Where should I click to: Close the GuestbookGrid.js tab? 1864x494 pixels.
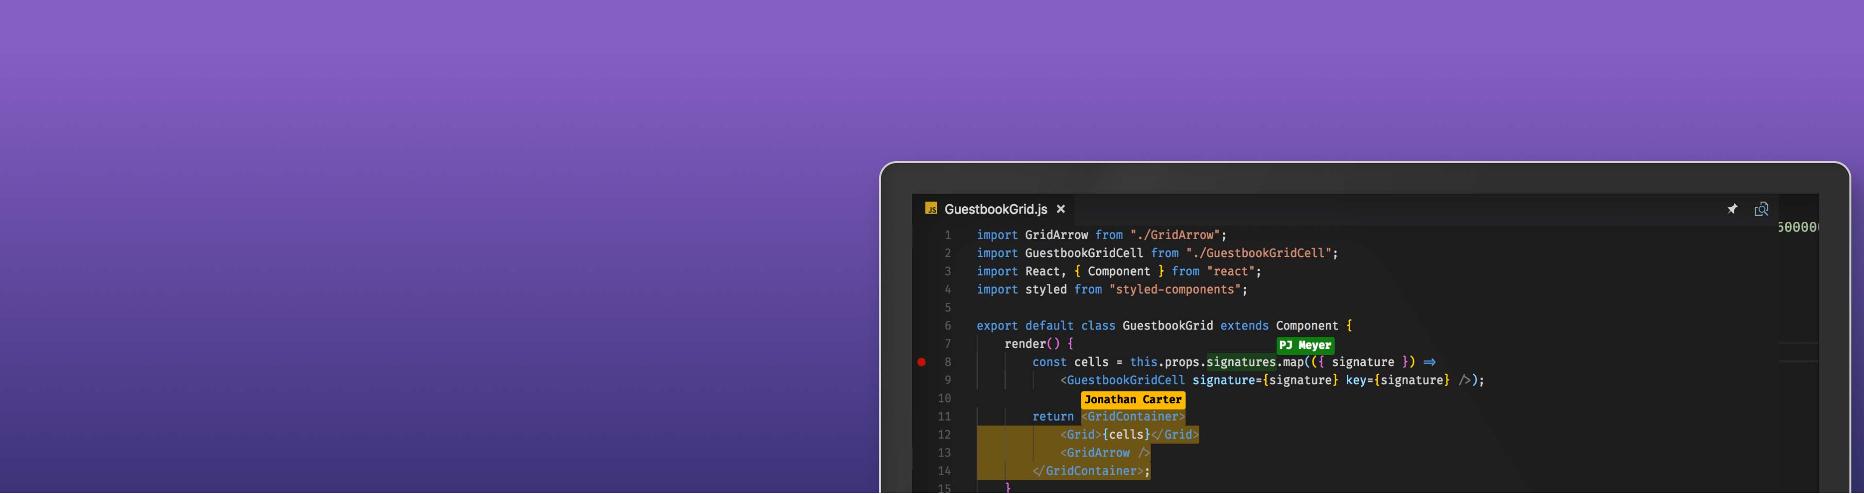[x=1061, y=209]
